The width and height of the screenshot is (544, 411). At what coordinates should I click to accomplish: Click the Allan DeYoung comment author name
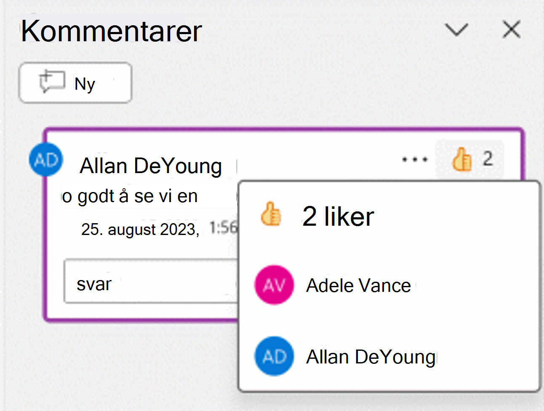coord(151,166)
